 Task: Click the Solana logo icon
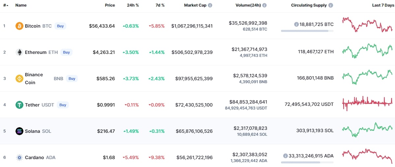point(19,131)
